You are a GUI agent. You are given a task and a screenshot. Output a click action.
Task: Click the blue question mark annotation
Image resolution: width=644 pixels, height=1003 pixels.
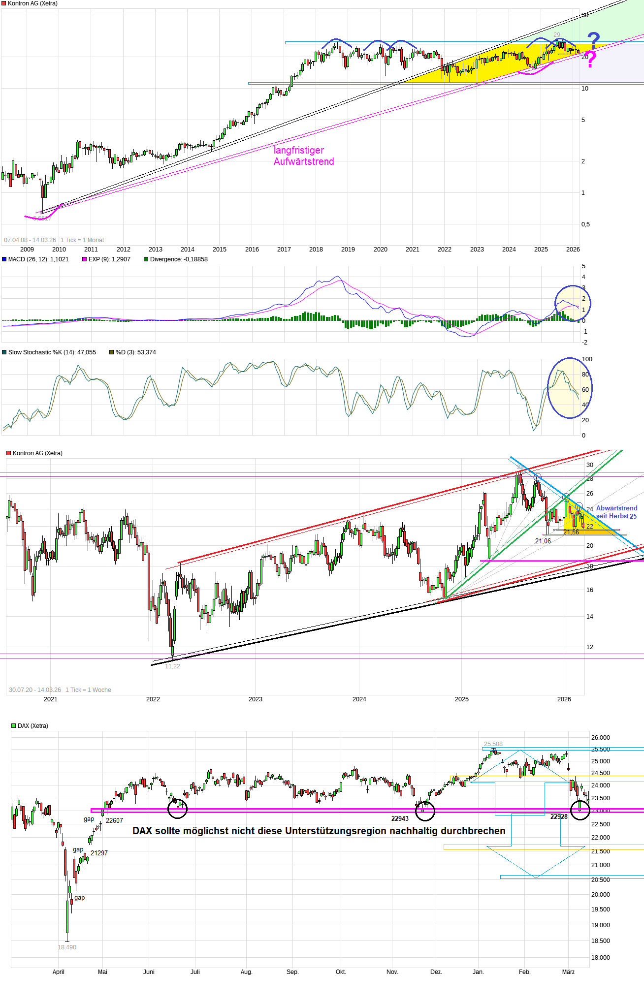coord(594,40)
